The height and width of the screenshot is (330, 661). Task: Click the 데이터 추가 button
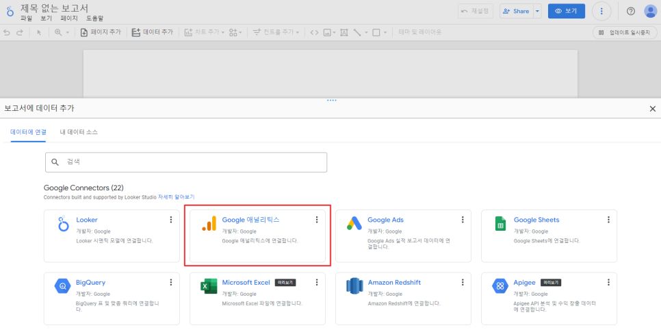152,32
